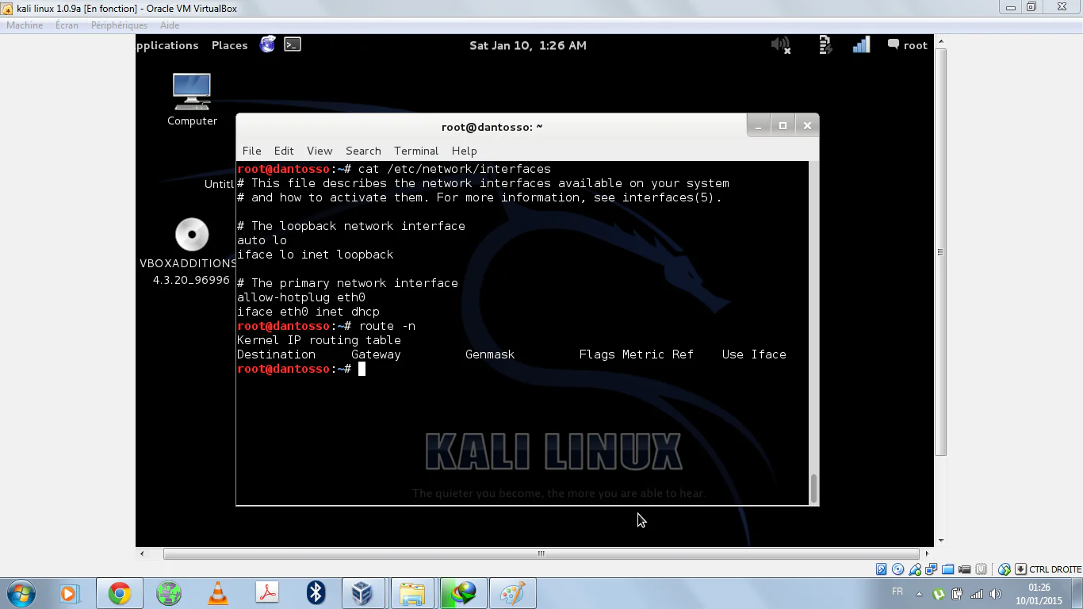Toggle mute on the Kali panel volume icon
Screen dimensions: 1083x609
pyautogui.click(x=780, y=45)
